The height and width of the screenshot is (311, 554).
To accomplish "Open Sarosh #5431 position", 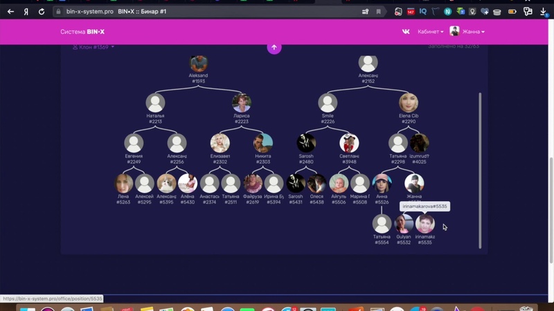I will pyautogui.click(x=296, y=183).
